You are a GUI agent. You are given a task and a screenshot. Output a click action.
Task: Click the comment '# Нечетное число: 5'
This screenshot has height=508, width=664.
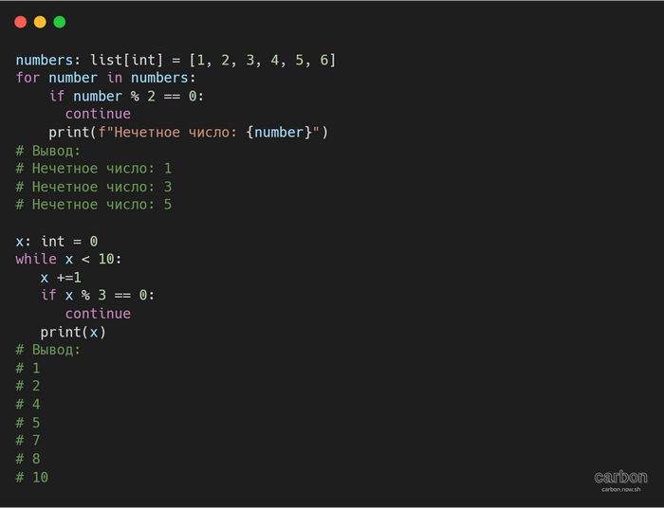point(93,205)
